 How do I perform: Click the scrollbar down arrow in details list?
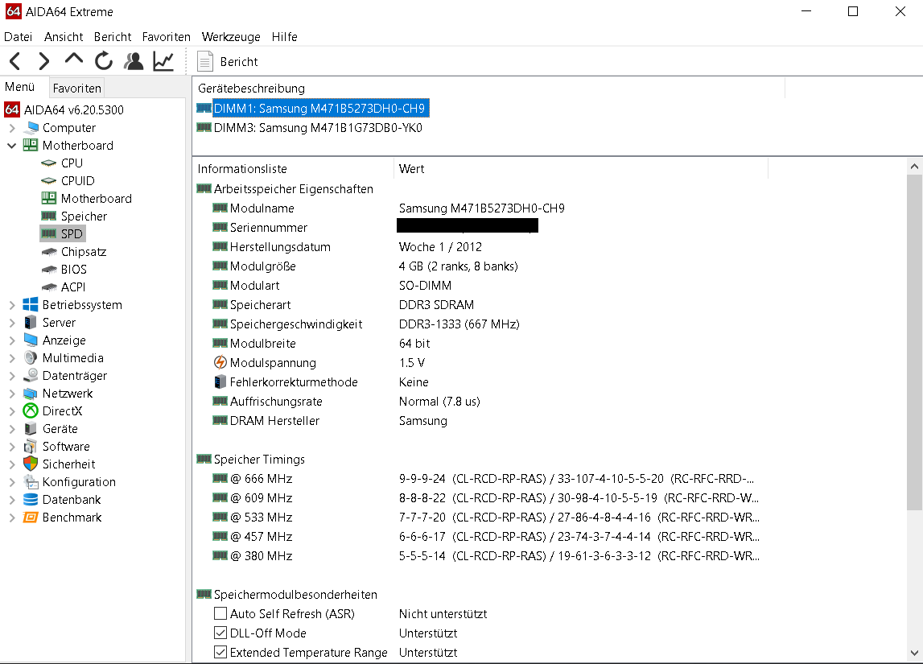(x=914, y=653)
